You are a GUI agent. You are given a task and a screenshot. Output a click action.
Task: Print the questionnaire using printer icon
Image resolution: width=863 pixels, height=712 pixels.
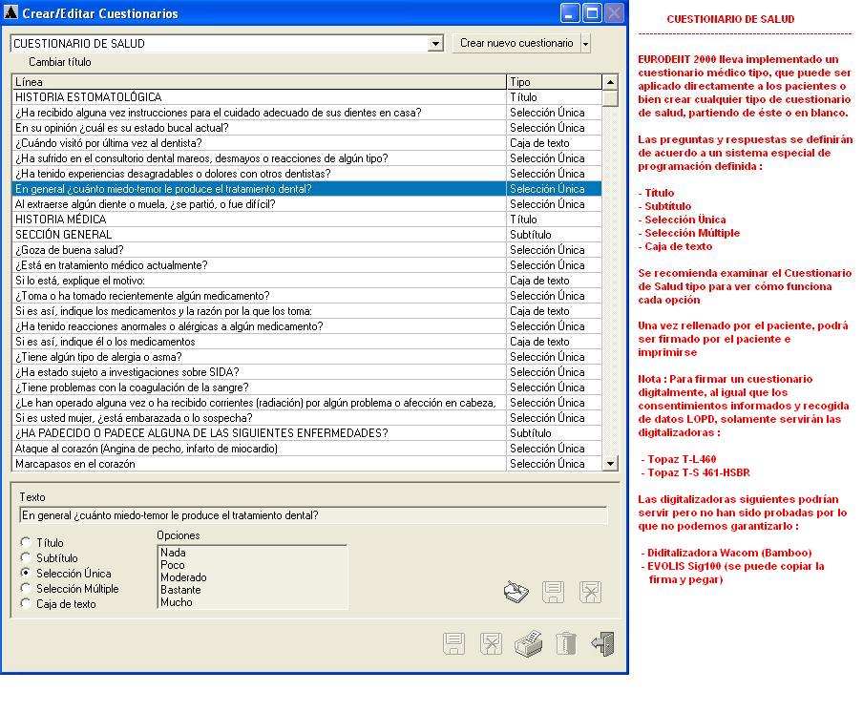click(x=528, y=643)
